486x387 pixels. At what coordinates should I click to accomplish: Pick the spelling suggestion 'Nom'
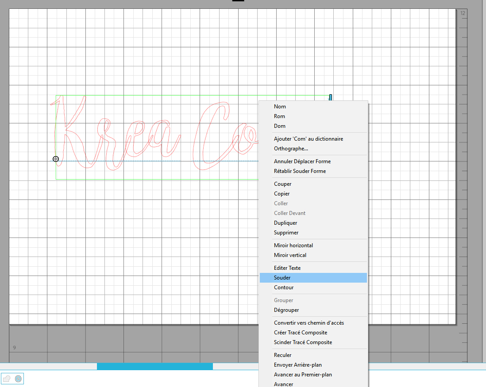click(280, 107)
